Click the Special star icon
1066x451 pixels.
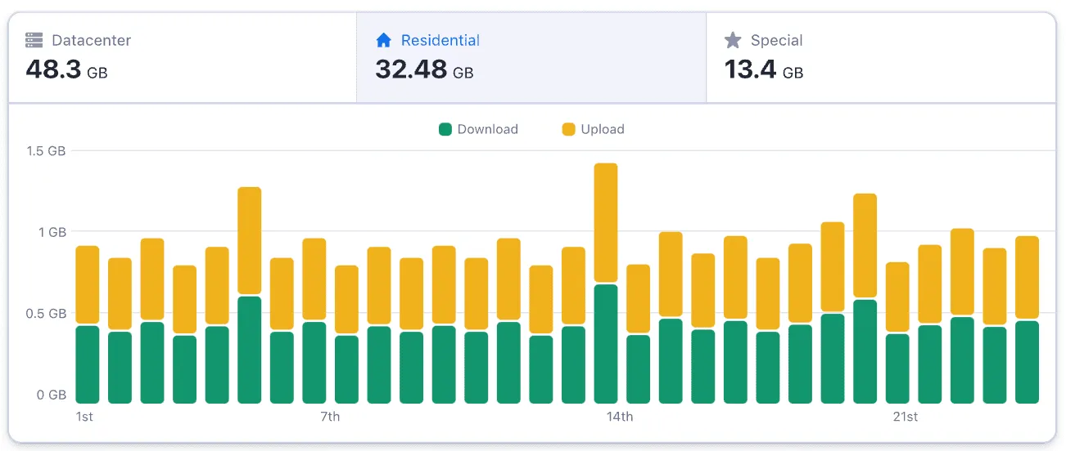[x=733, y=40]
